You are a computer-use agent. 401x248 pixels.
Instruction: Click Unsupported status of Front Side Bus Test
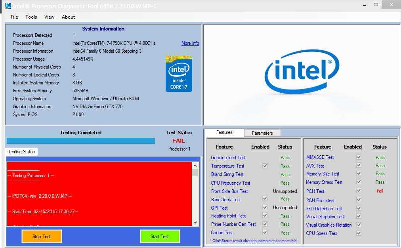[x=285, y=191]
